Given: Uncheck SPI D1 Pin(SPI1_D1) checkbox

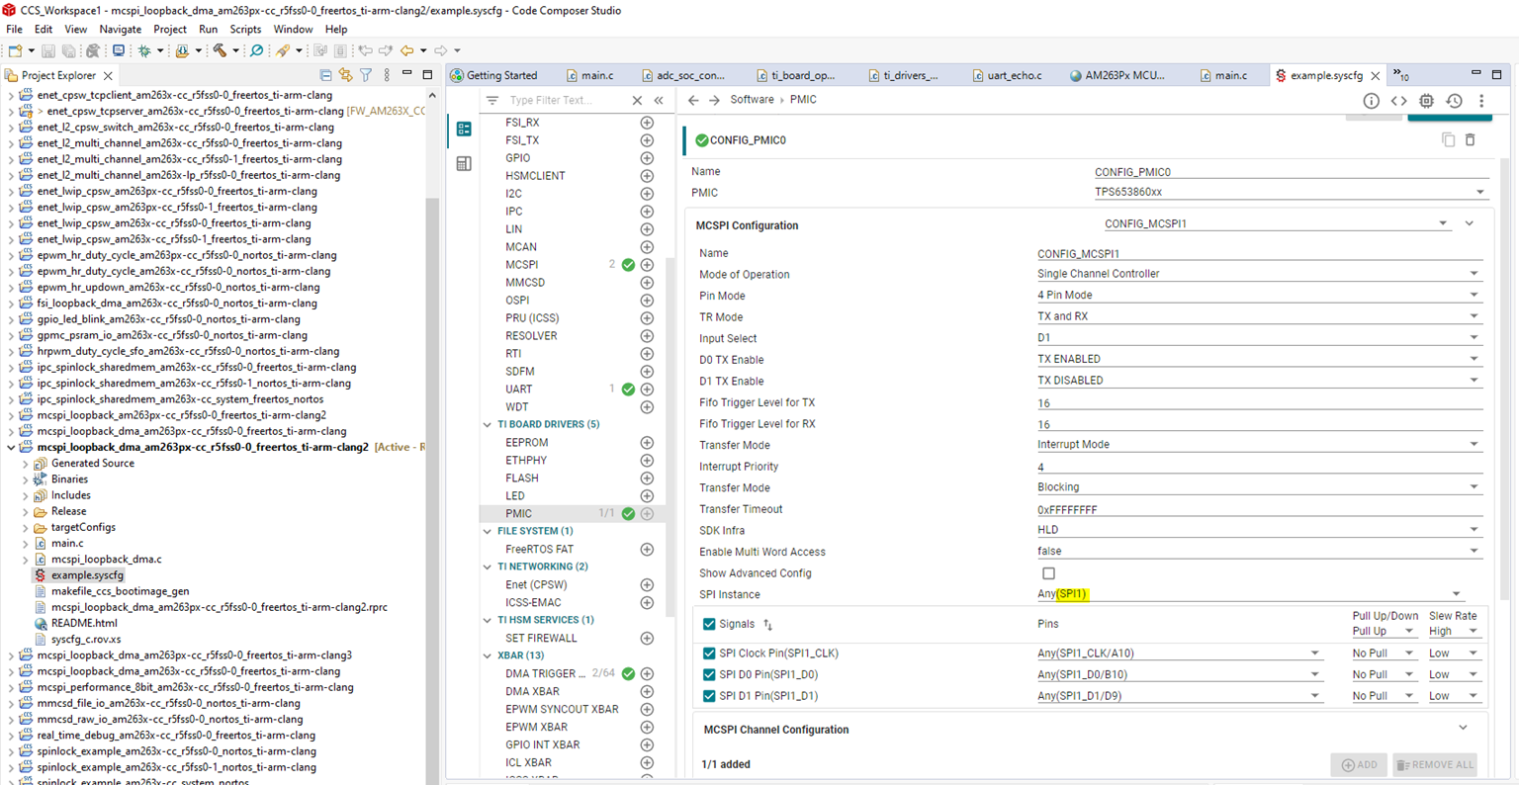Looking at the screenshot, I should 709,696.
